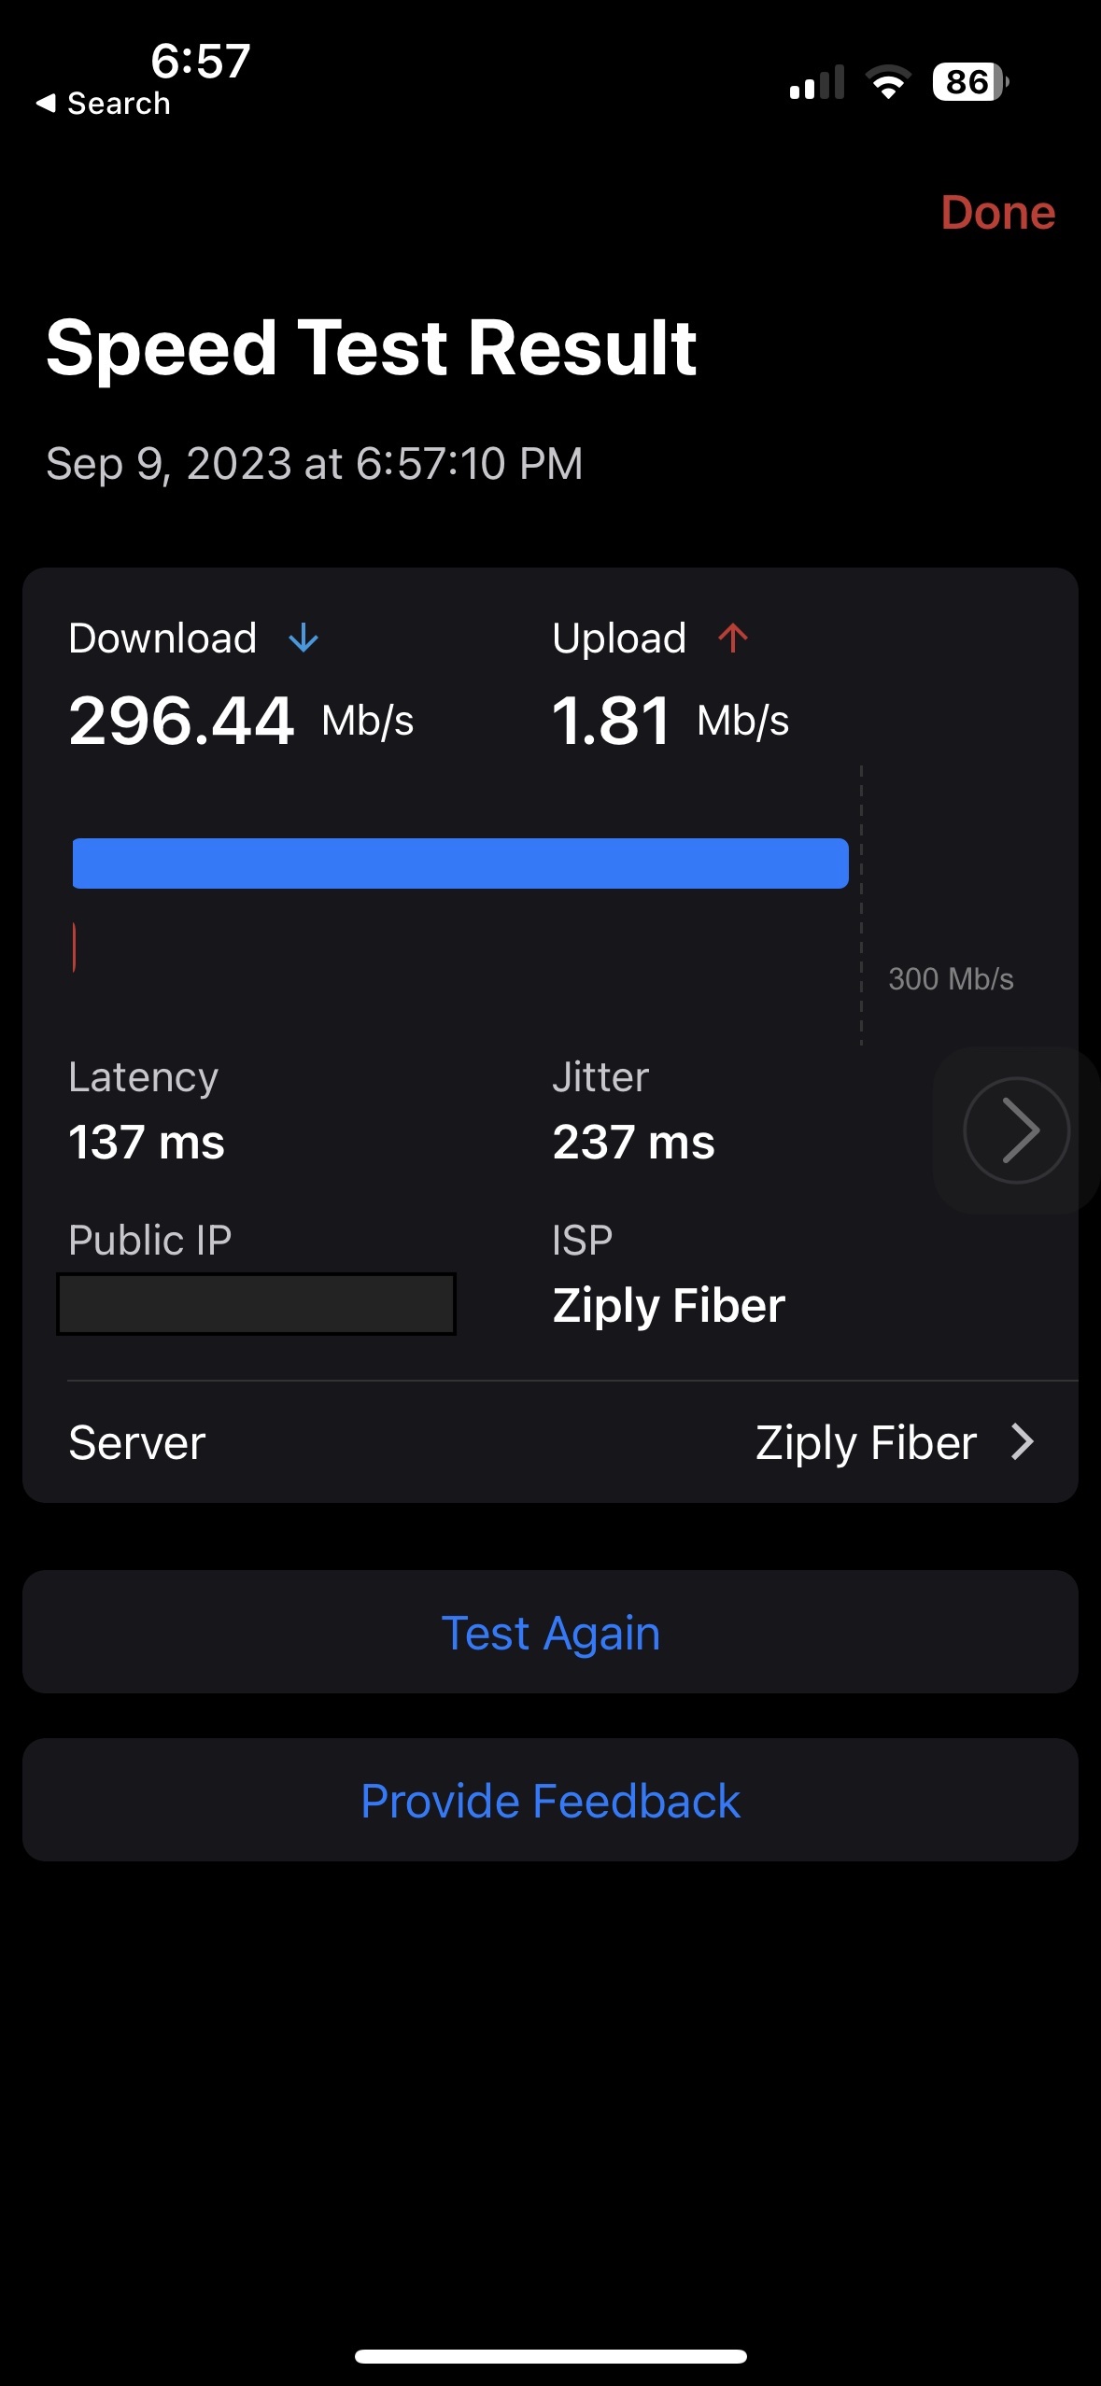Tap the red upload speed bar
The height and width of the screenshot is (2386, 1101).
(x=75, y=947)
